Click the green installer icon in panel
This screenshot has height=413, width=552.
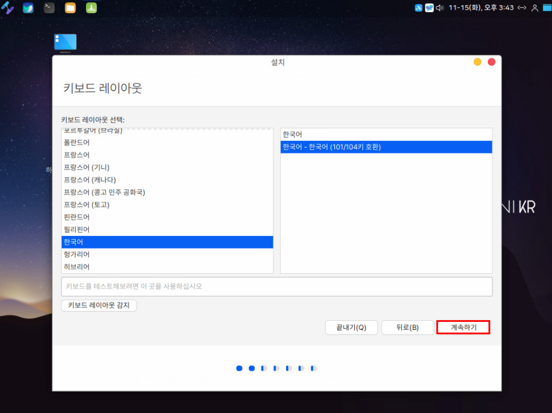[x=91, y=8]
